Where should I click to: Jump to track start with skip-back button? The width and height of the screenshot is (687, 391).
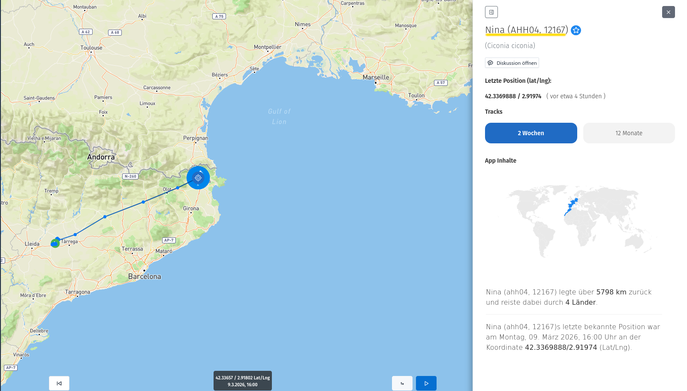(x=59, y=383)
